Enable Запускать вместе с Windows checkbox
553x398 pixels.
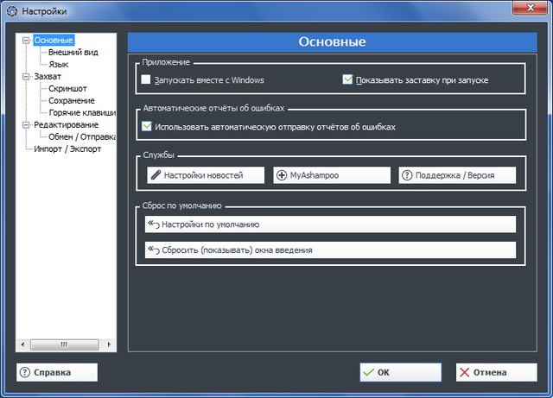point(146,80)
